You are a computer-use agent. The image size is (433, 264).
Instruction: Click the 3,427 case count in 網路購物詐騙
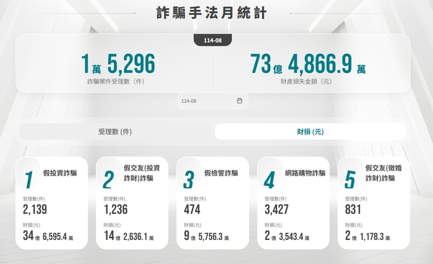tap(277, 209)
